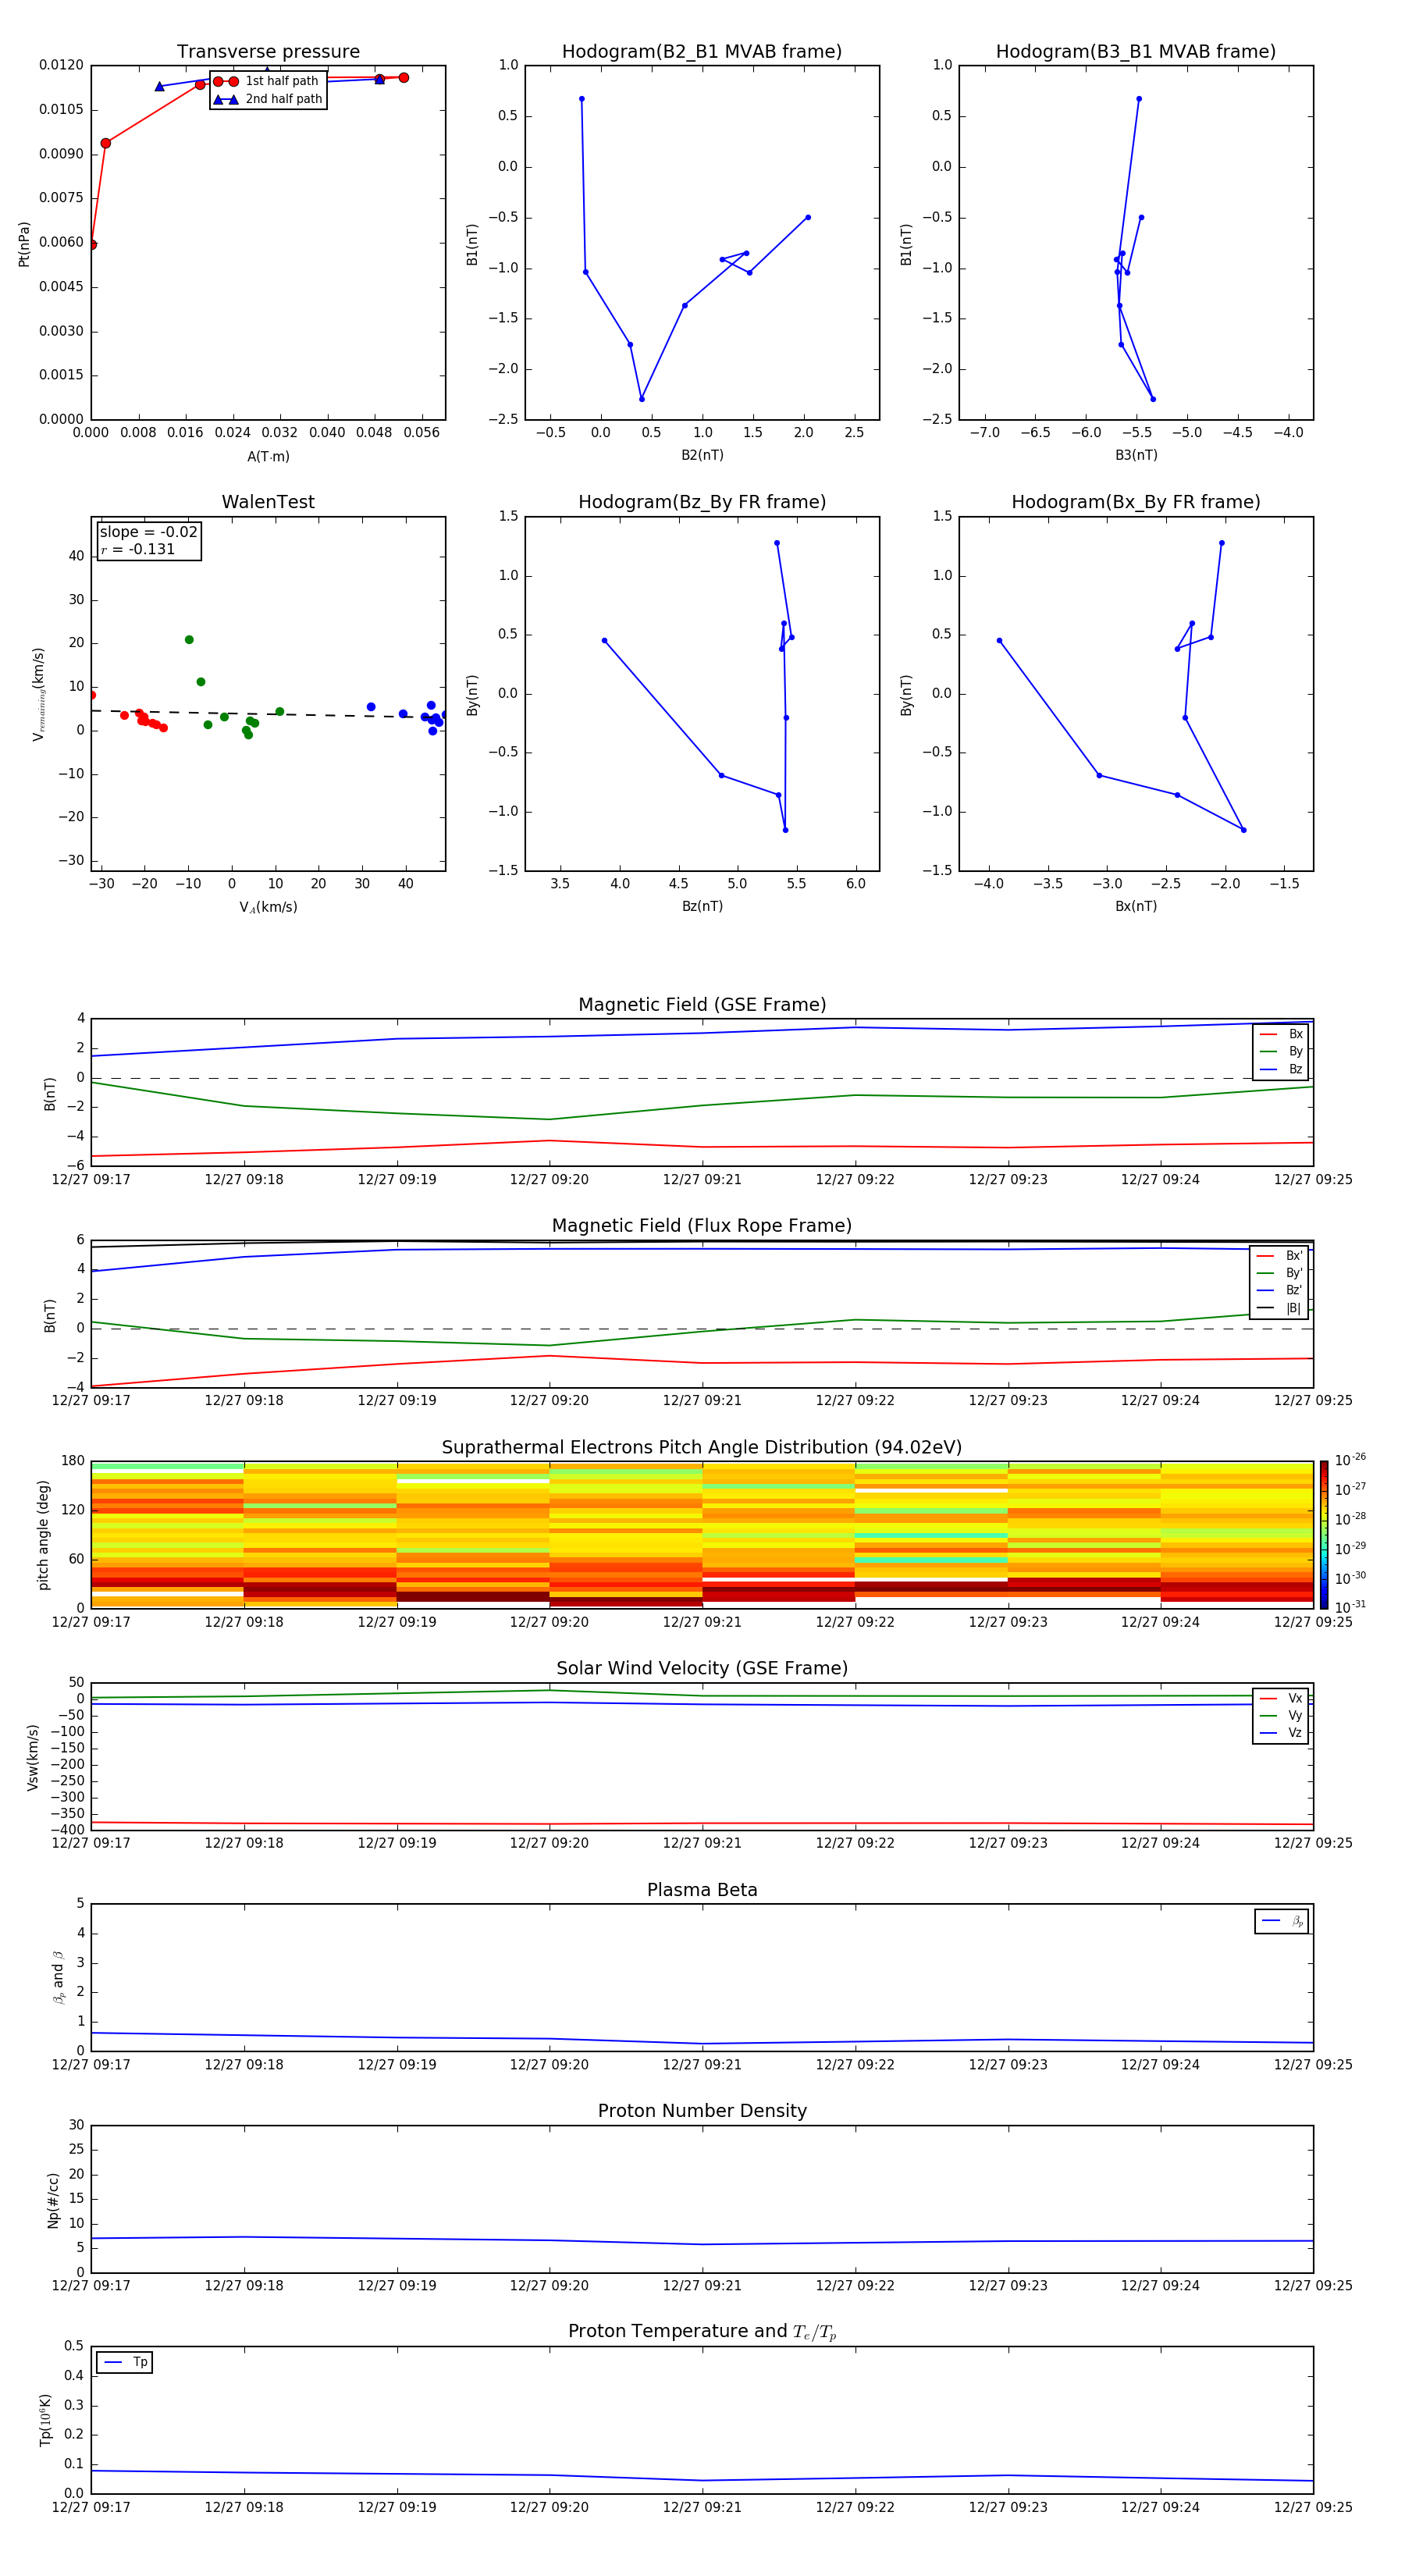Click "12/27 09:20" tick under Plasma Beta

coord(549,2064)
